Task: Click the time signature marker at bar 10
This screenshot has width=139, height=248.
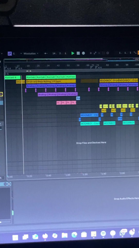Action: tap(17, 68)
